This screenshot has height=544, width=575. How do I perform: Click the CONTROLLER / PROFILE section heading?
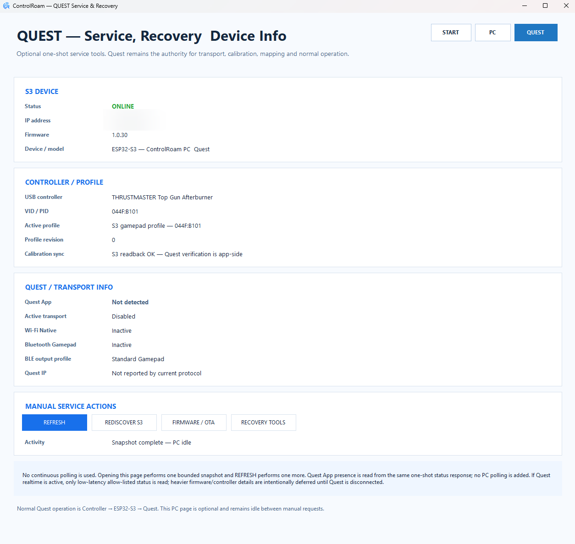click(64, 182)
